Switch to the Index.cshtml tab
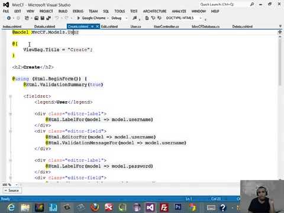The height and width of the screenshot is (213, 284). [x=12, y=27]
